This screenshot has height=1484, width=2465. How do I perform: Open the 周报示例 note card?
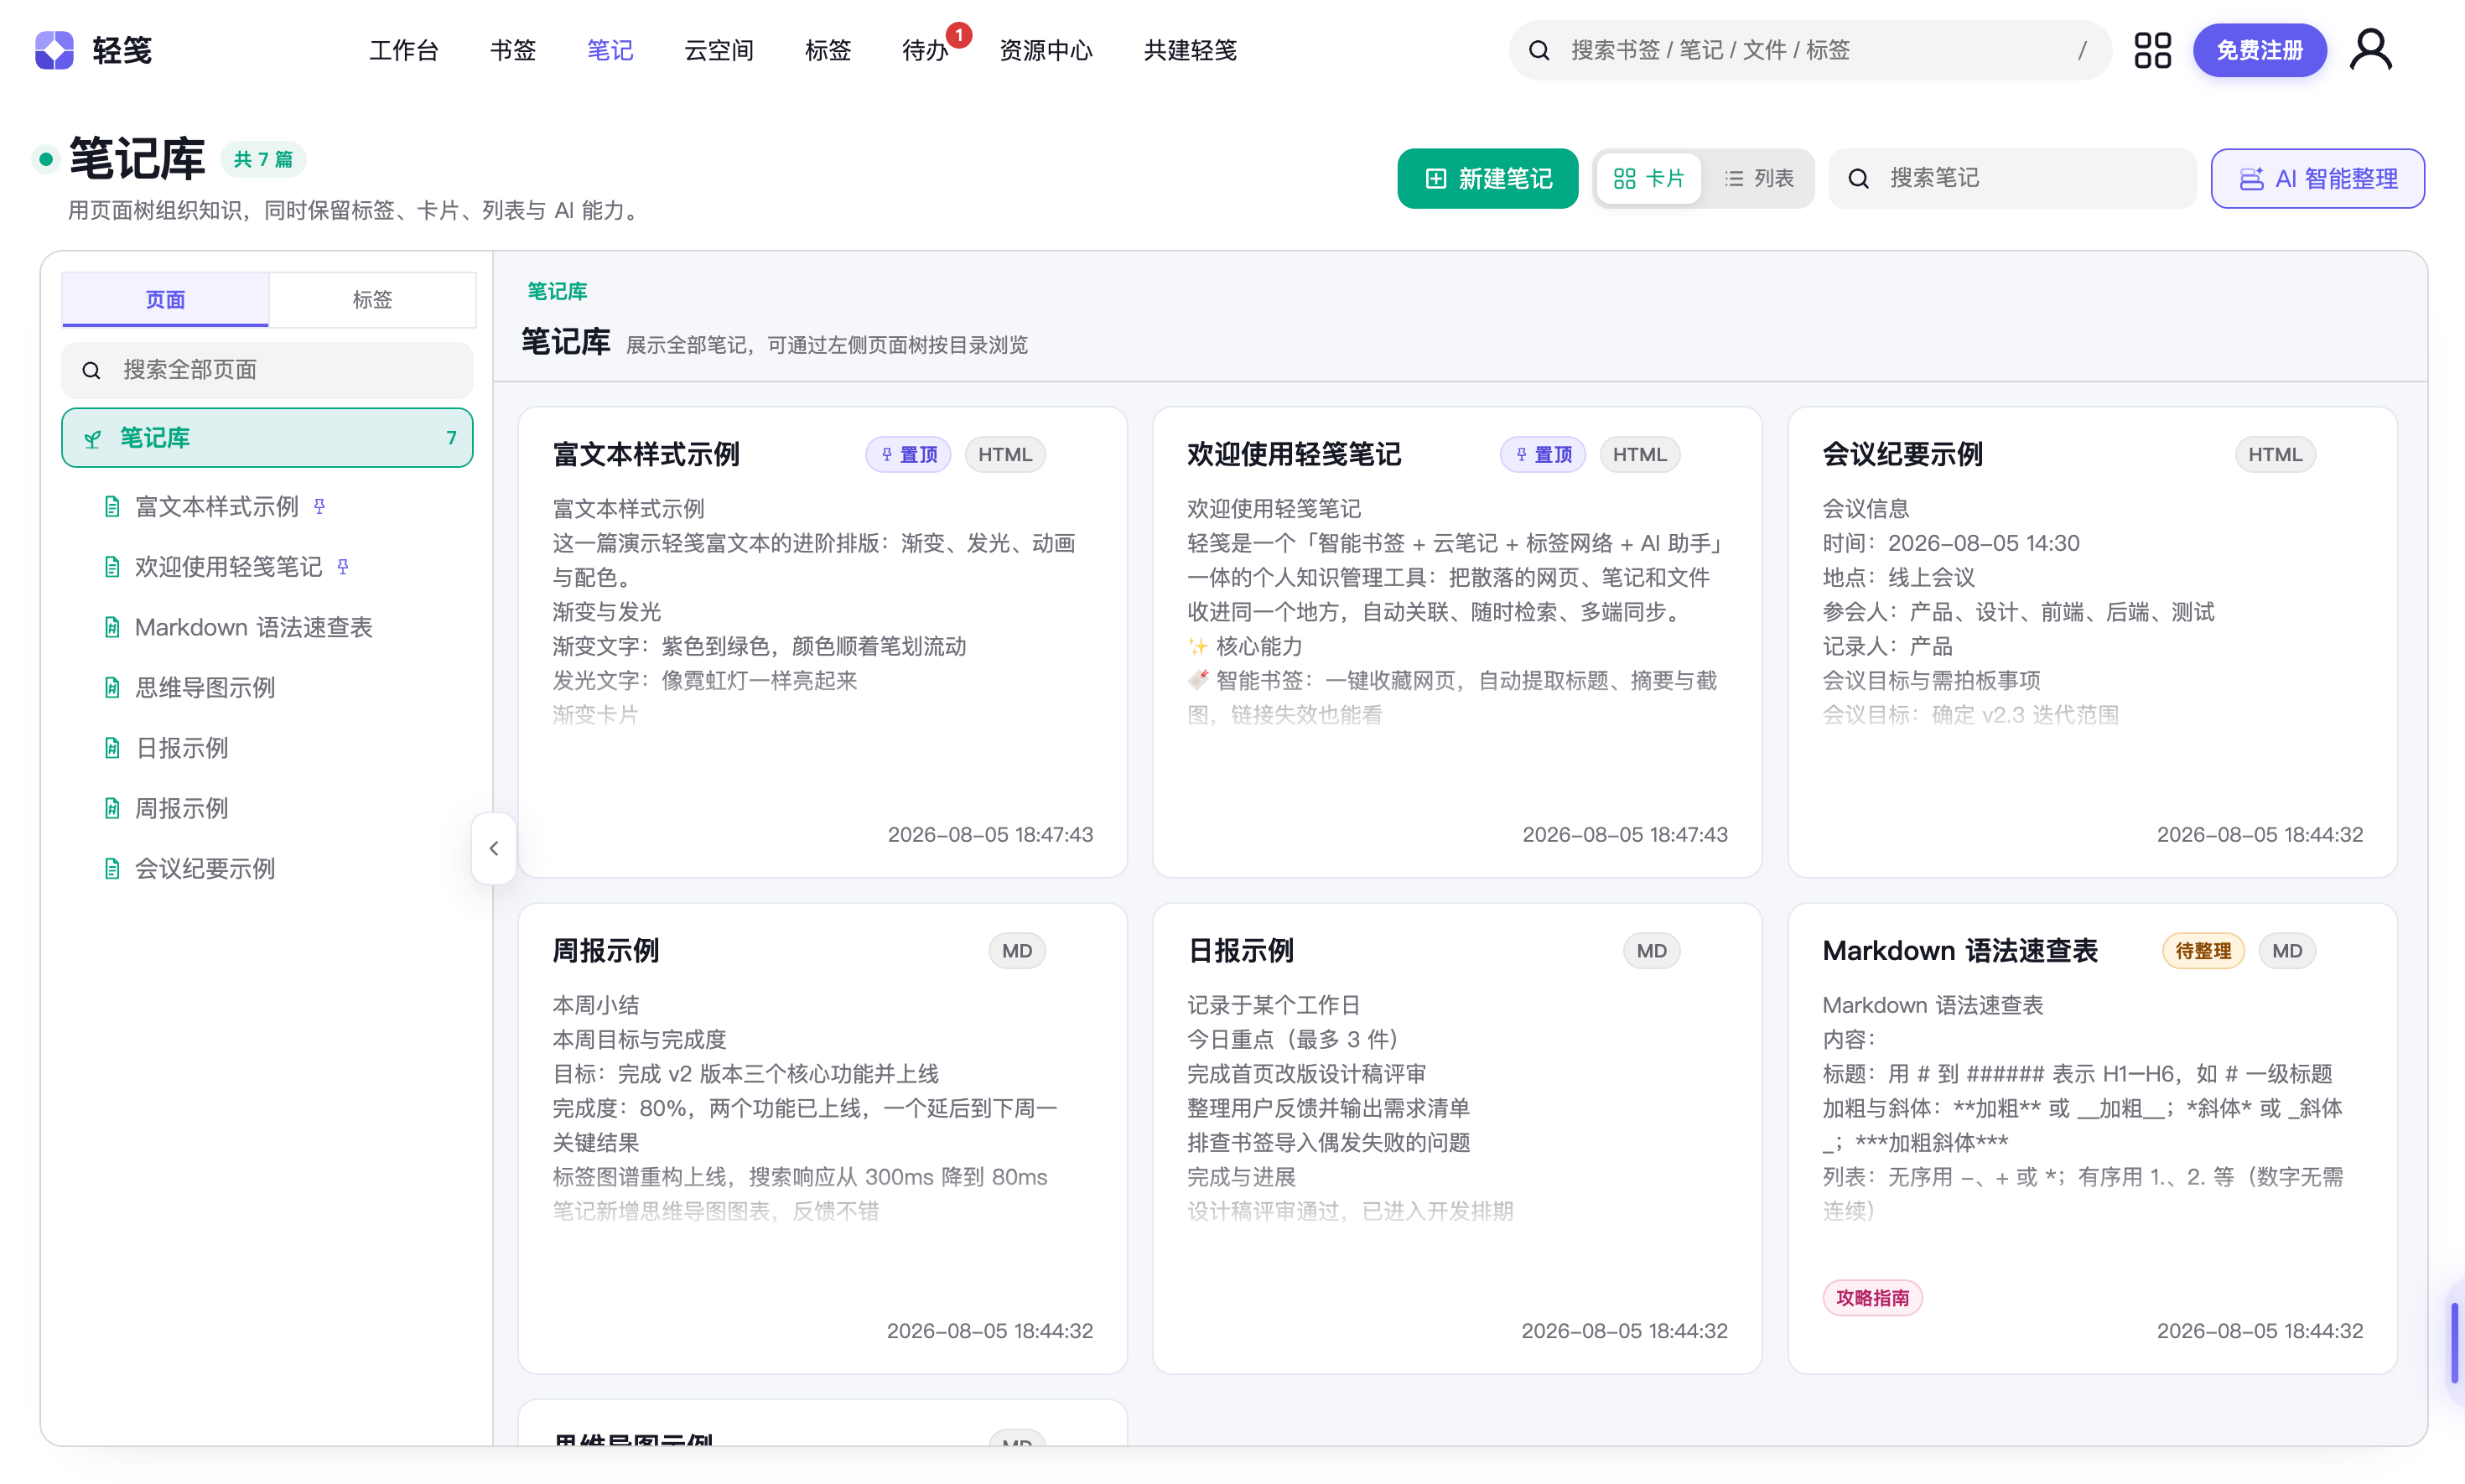(x=822, y=1138)
